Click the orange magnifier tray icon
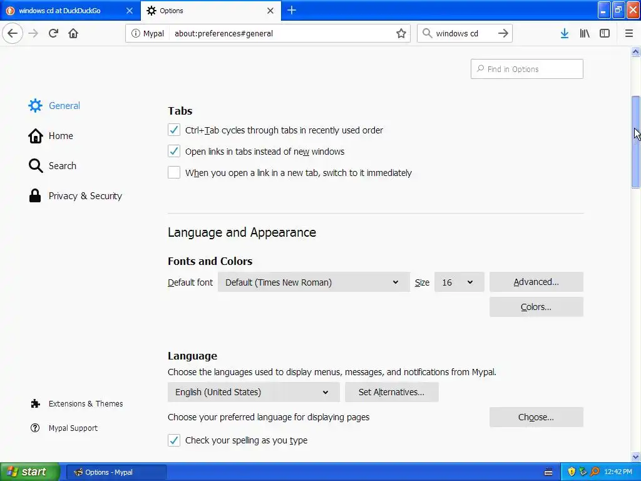 pyautogui.click(x=595, y=472)
